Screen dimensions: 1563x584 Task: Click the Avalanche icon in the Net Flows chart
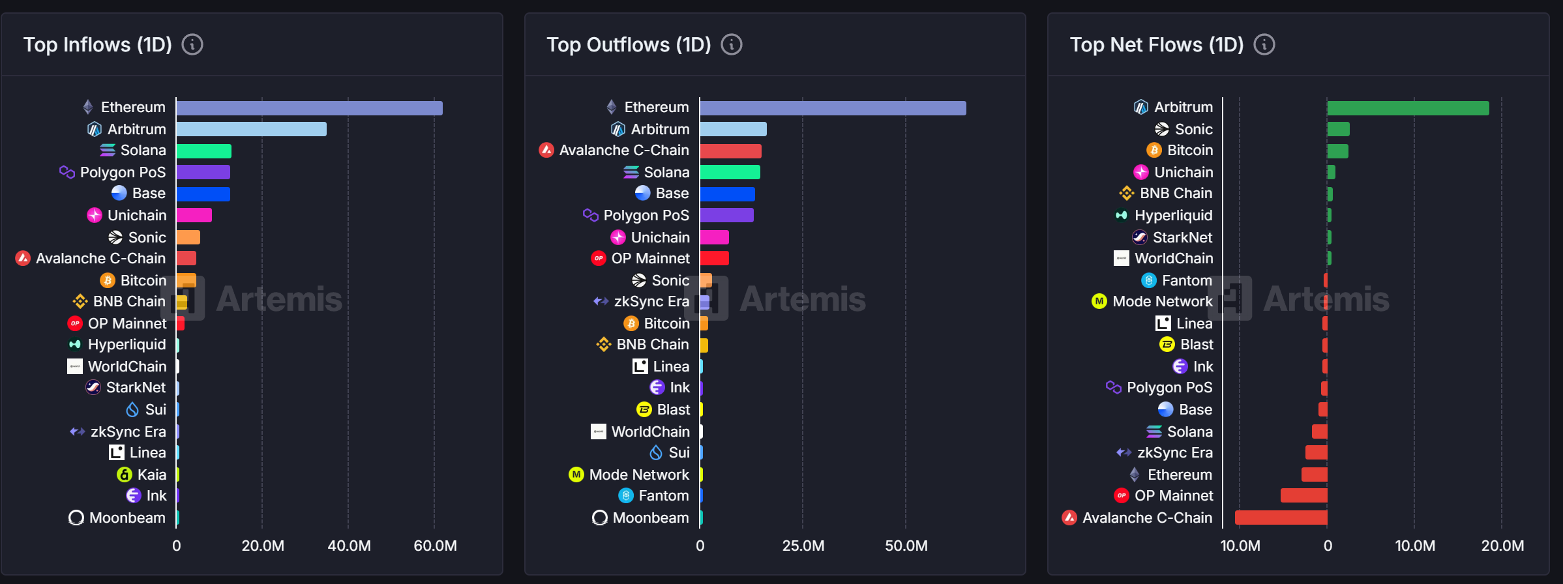pyautogui.click(x=1069, y=518)
